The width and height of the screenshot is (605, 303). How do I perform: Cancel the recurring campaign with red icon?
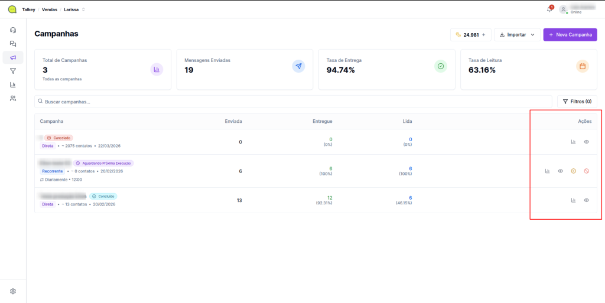(x=587, y=171)
